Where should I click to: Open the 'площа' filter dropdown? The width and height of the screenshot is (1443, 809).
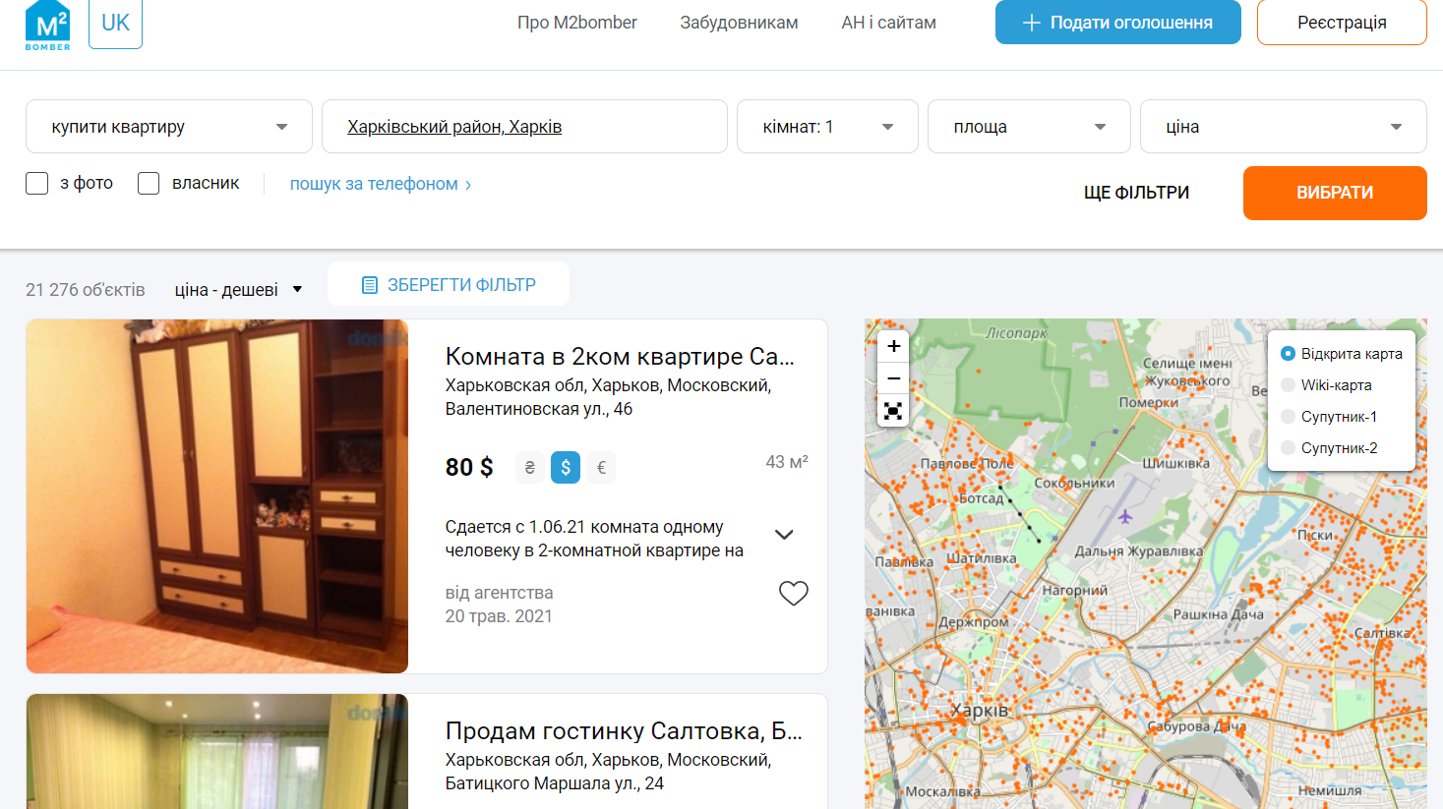click(1028, 126)
